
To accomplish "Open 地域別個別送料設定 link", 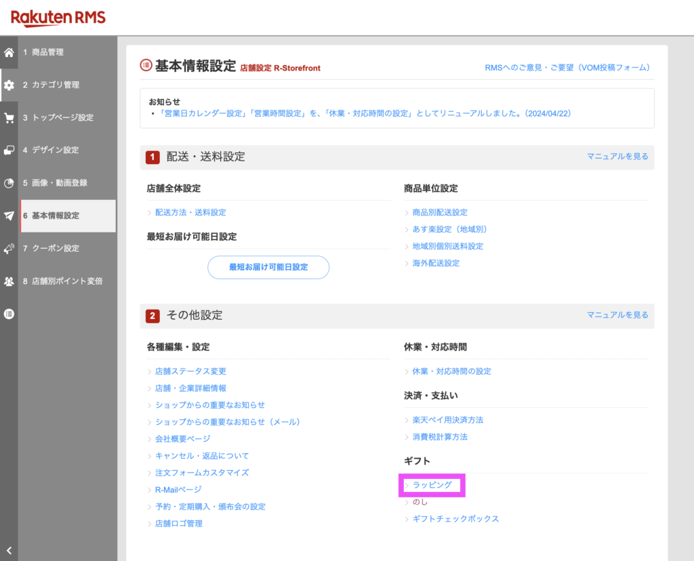I will coord(447,246).
